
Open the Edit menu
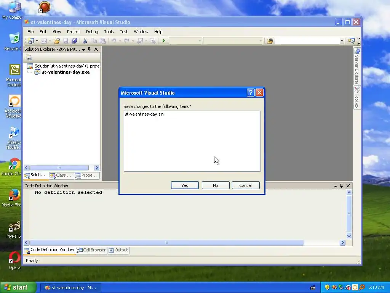click(x=43, y=32)
